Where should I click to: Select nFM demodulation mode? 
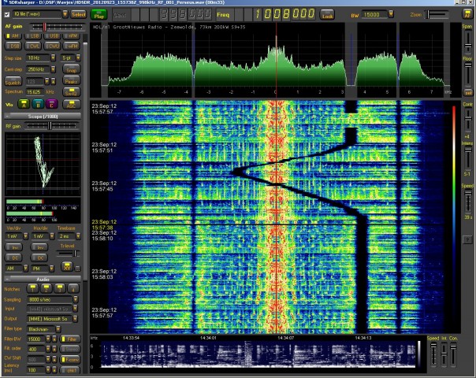tap(72, 36)
